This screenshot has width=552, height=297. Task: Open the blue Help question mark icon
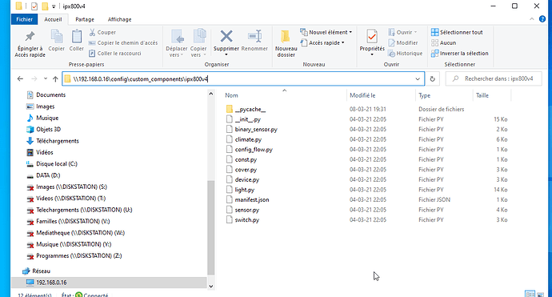coord(542,19)
